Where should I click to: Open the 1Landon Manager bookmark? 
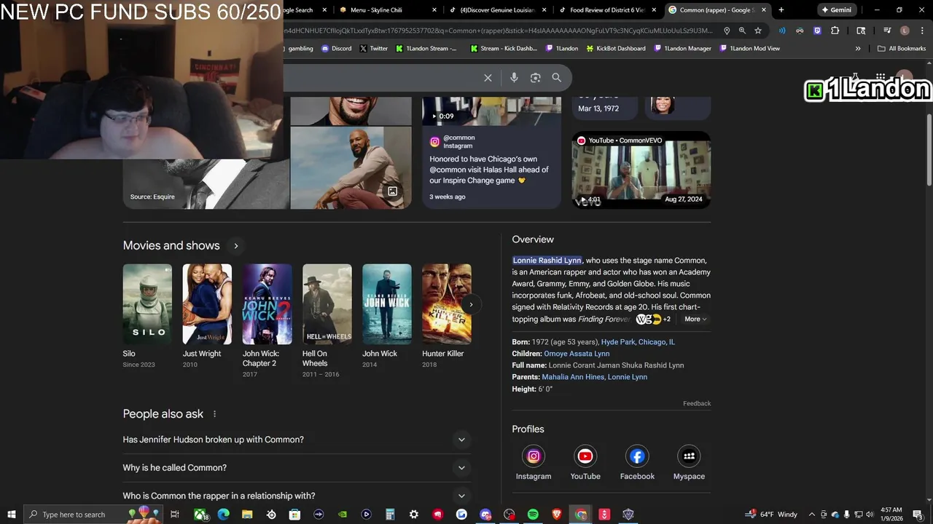pyautogui.click(x=682, y=49)
